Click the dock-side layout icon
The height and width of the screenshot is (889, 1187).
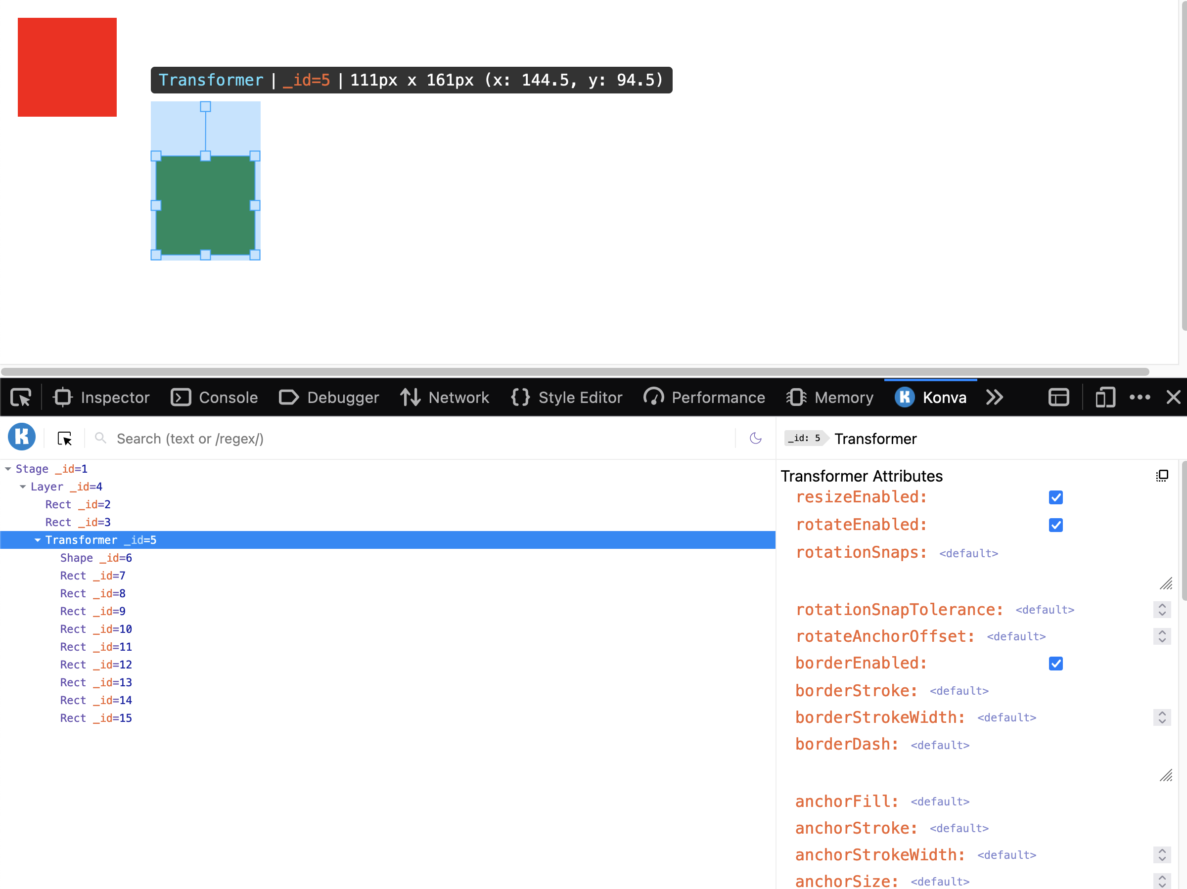click(1058, 397)
